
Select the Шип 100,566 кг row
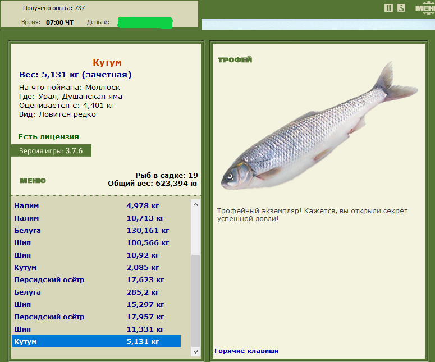click(97, 242)
